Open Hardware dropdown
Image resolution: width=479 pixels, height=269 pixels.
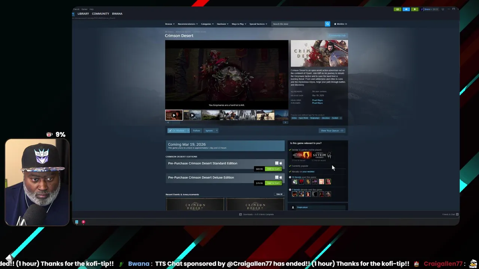tap(222, 24)
